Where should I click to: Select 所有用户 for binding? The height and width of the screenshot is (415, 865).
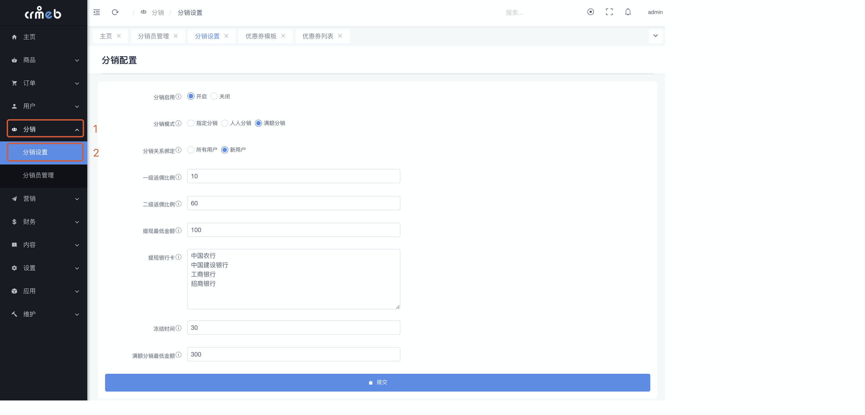tap(191, 150)
